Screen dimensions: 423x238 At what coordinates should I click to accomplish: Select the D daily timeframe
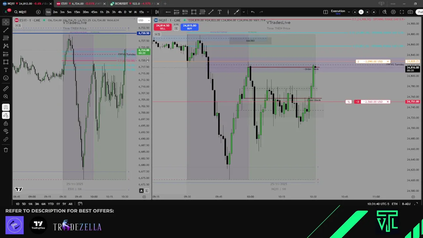tap(125, 12)
